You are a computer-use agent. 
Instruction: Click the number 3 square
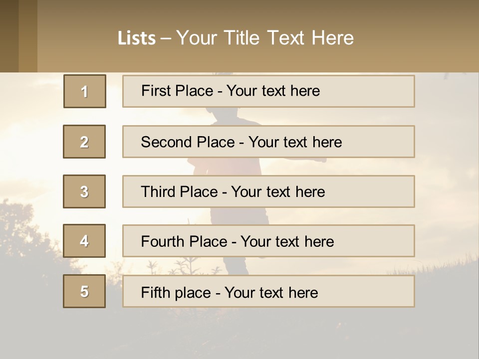coord(84,191)
